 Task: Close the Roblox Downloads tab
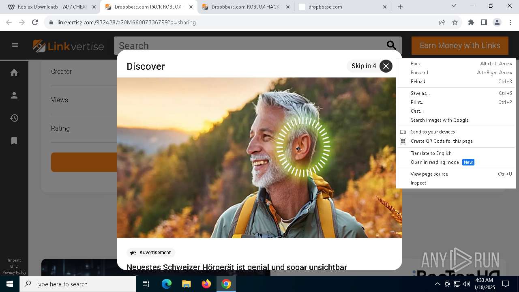(x=94, y=7)
